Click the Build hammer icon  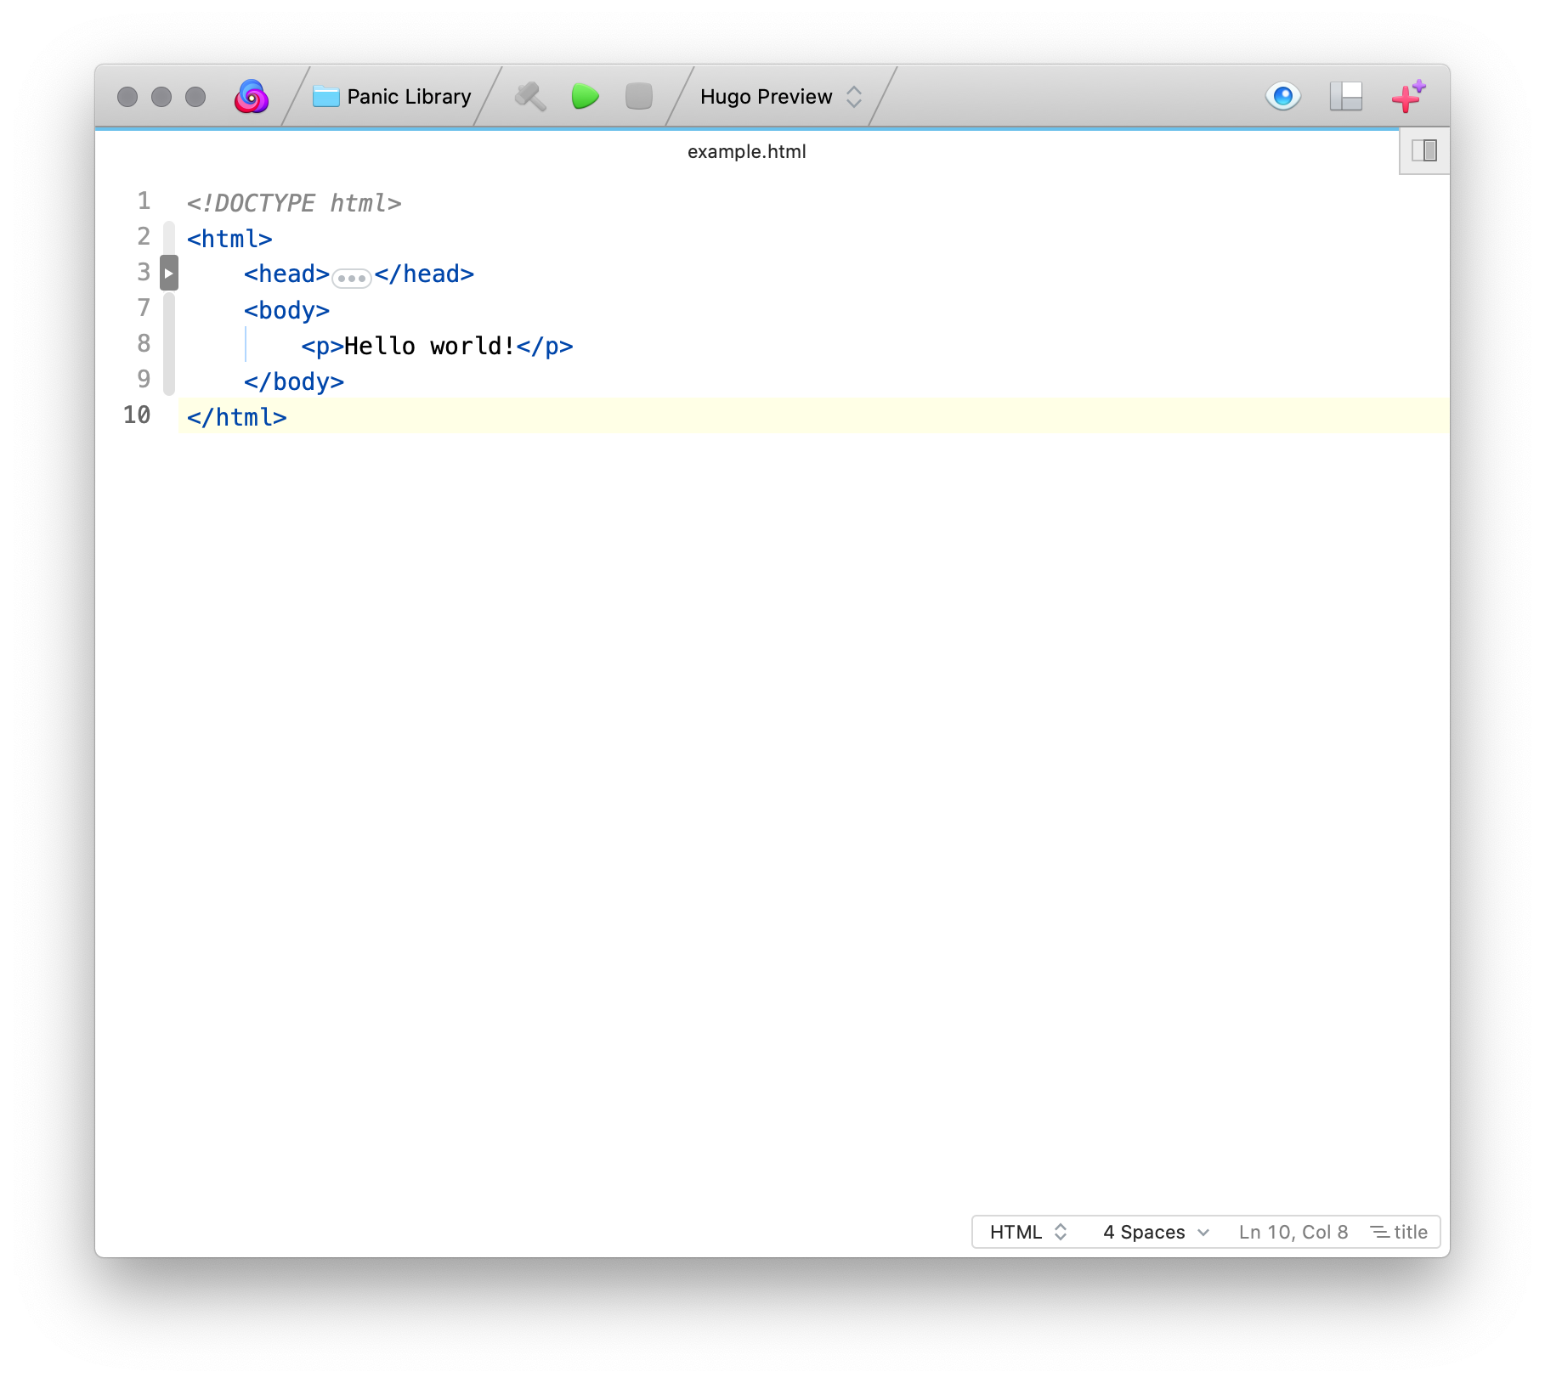point(531,97)
